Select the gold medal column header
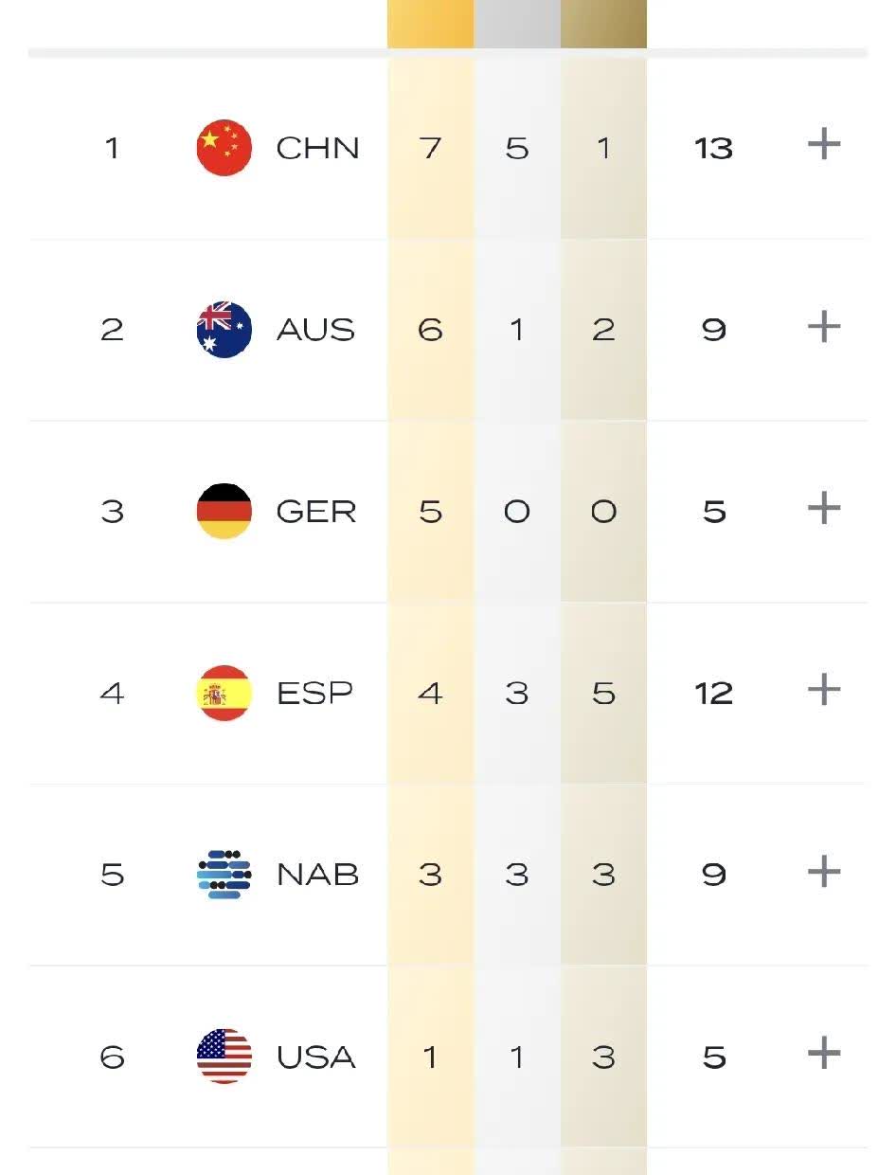Viewport: 896px width, 1175px height. pyautogui.click(x=430, y=24)
